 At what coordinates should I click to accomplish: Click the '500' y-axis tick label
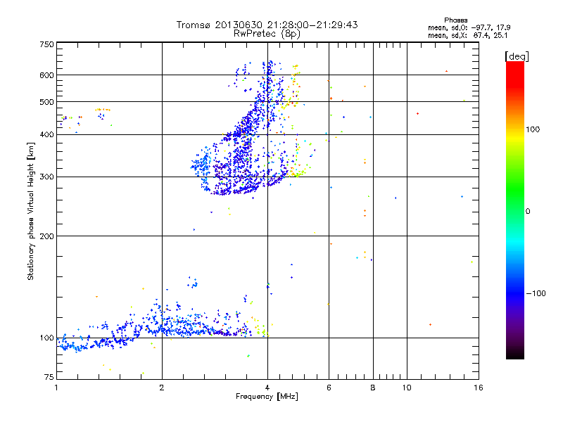[x=46, y=102]
